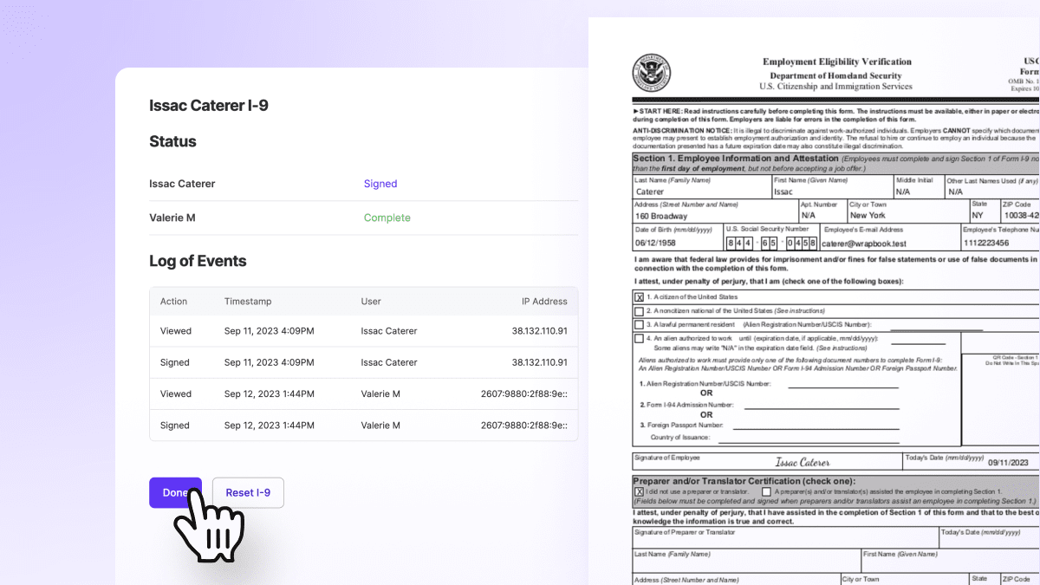Click the First Name field containing Issac
Viewport: 1040px width, 585px height.
pos(830,192)
